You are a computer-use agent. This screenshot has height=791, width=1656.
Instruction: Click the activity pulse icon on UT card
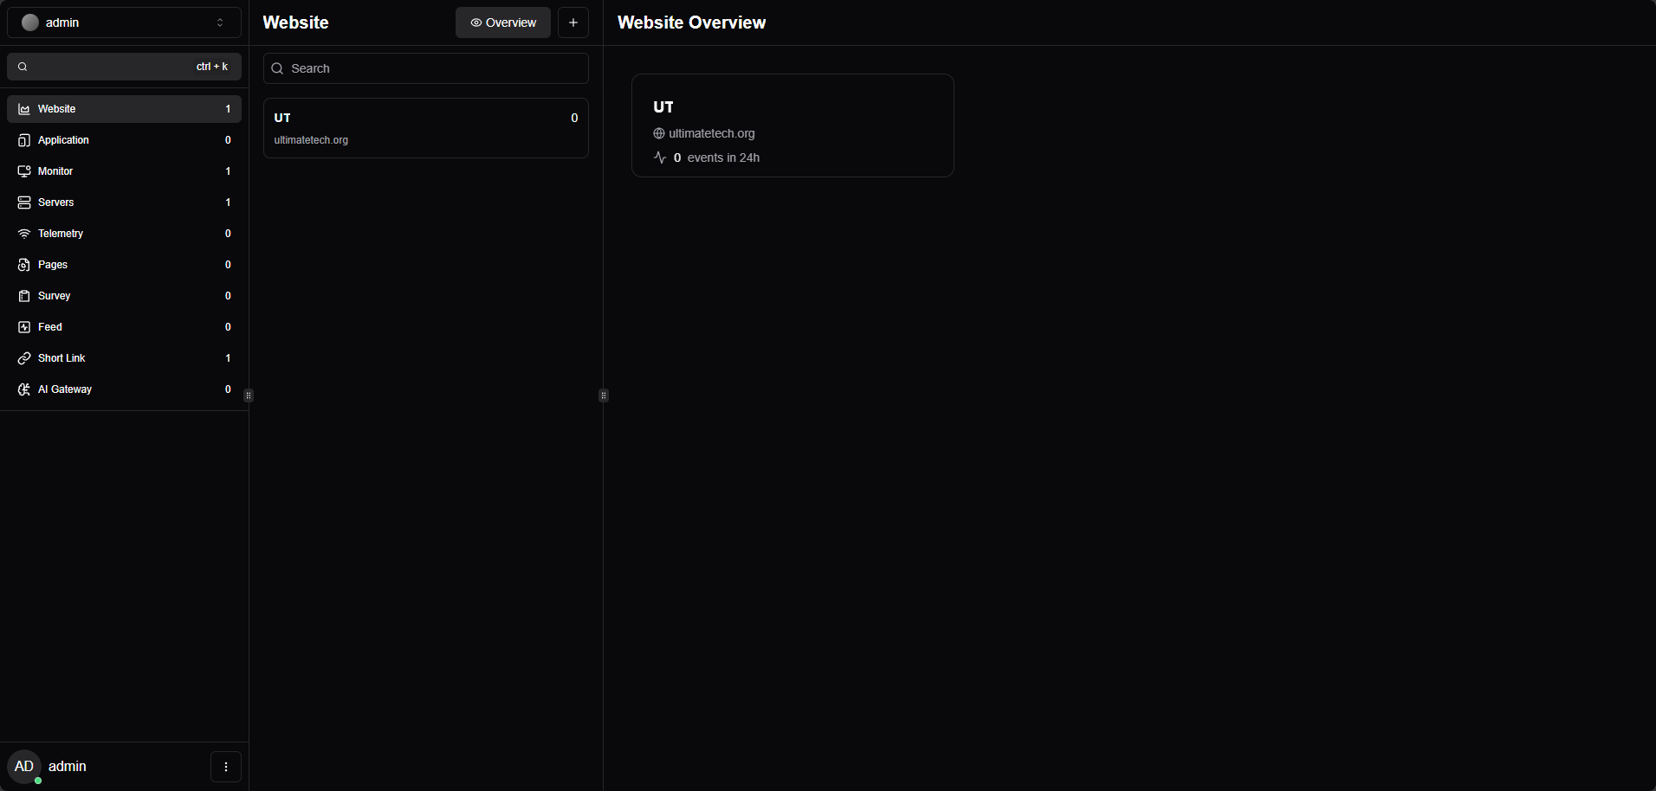(660, 158)
